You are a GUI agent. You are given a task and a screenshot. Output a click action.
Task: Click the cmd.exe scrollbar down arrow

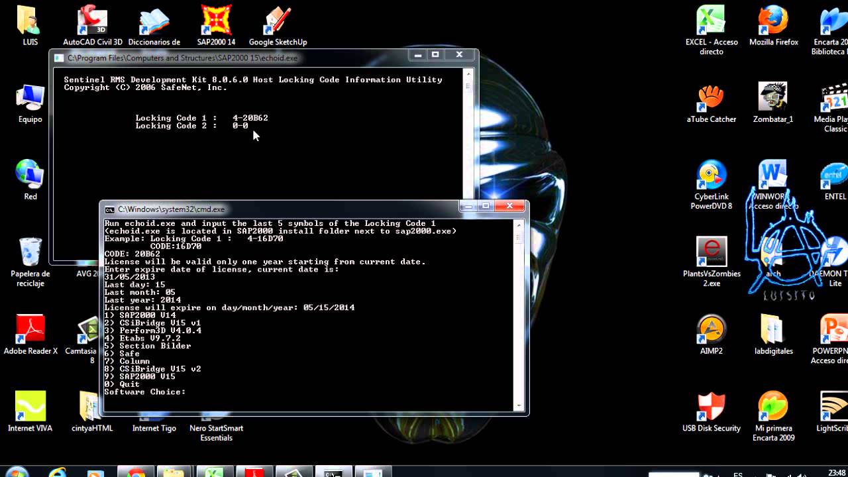[x=519, y=405]
